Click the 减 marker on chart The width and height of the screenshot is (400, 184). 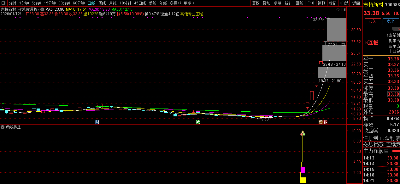tap(197, 122)
